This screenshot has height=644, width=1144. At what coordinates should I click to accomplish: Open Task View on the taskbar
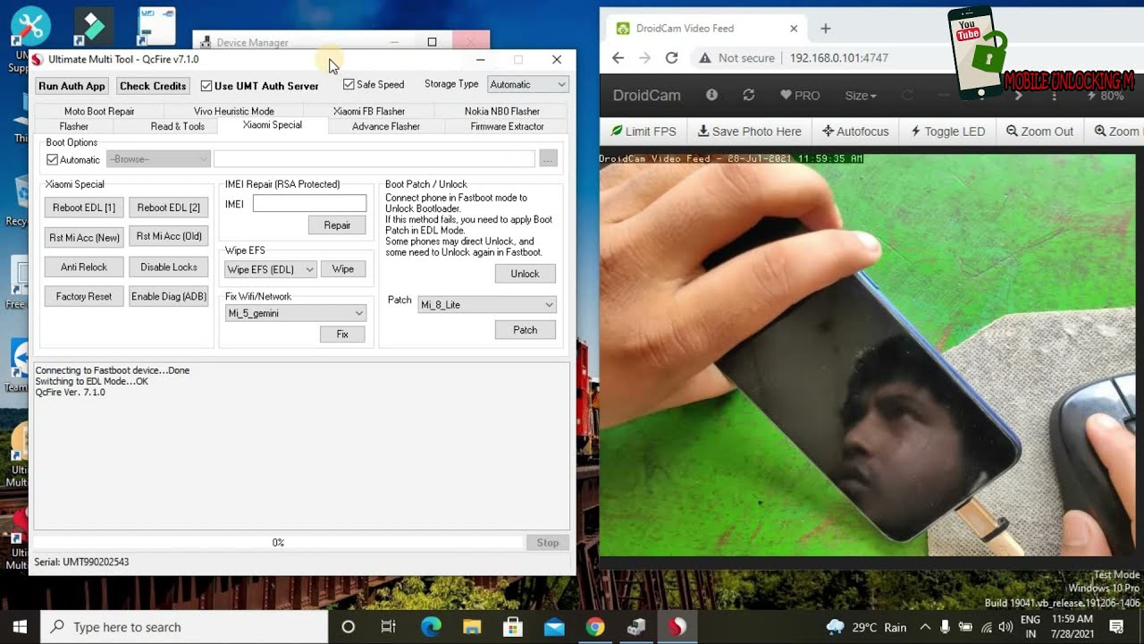point(388,627)
